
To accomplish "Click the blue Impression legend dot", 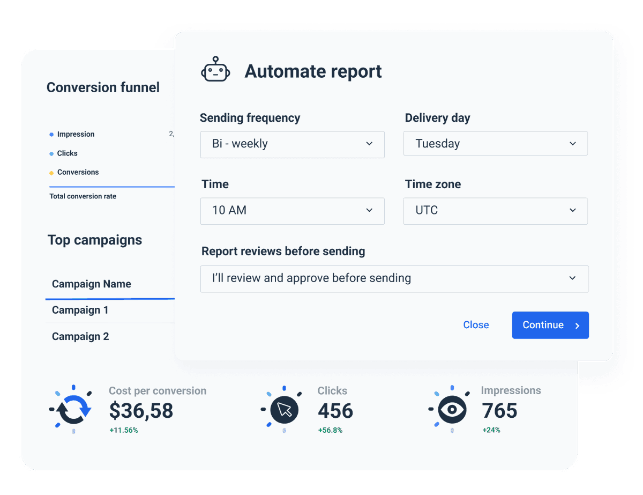I will (51, 134).
